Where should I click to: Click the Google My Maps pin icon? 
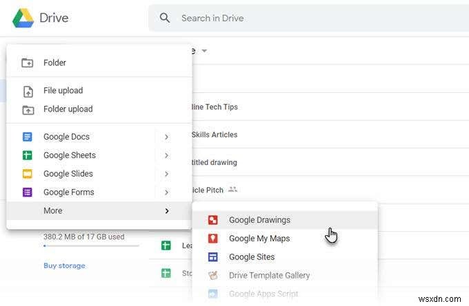213,239
